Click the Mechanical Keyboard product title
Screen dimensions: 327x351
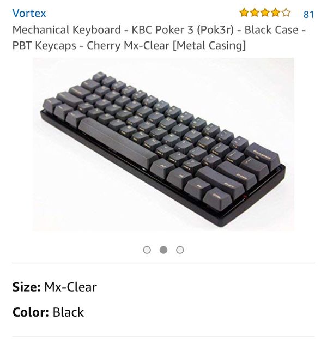(x=159, y=38)
